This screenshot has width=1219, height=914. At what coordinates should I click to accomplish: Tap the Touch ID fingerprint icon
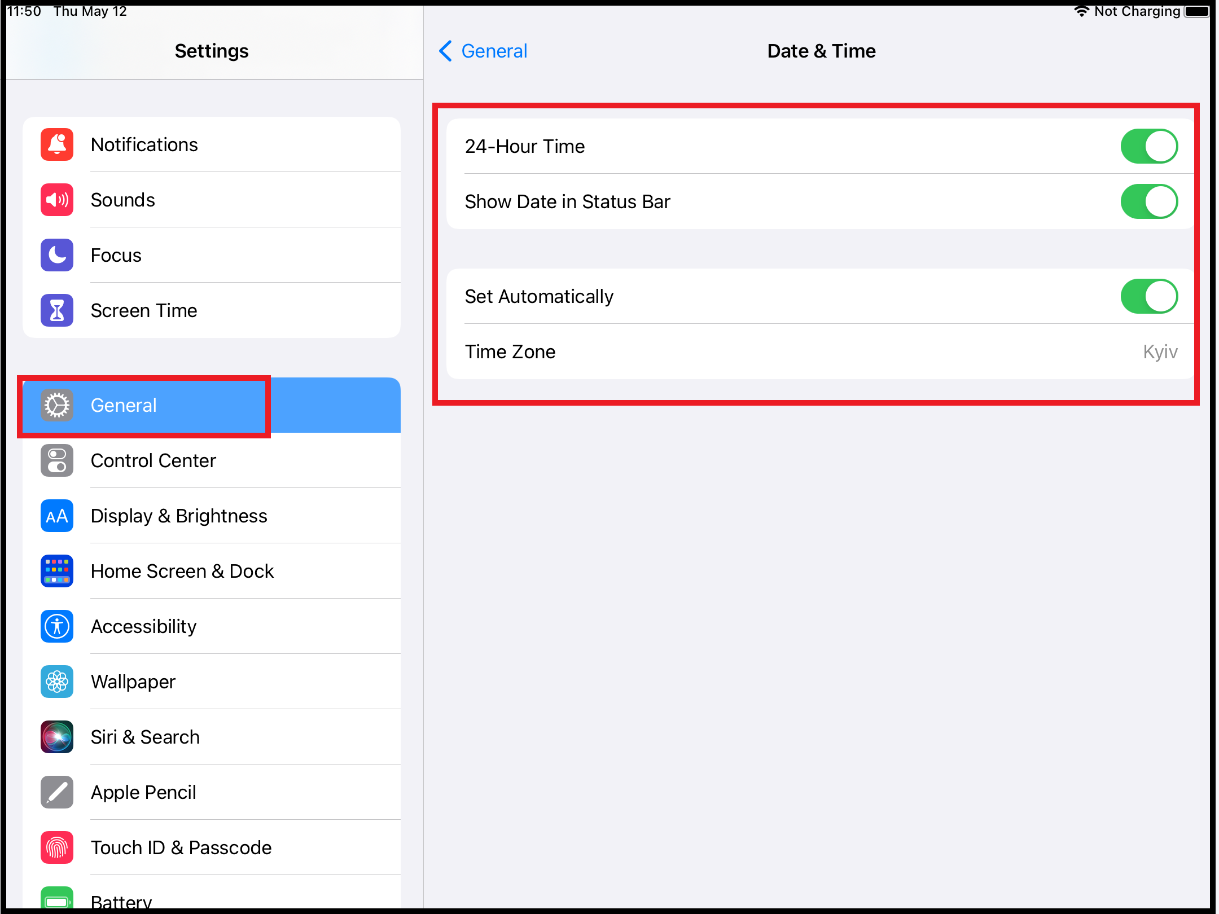57,847
